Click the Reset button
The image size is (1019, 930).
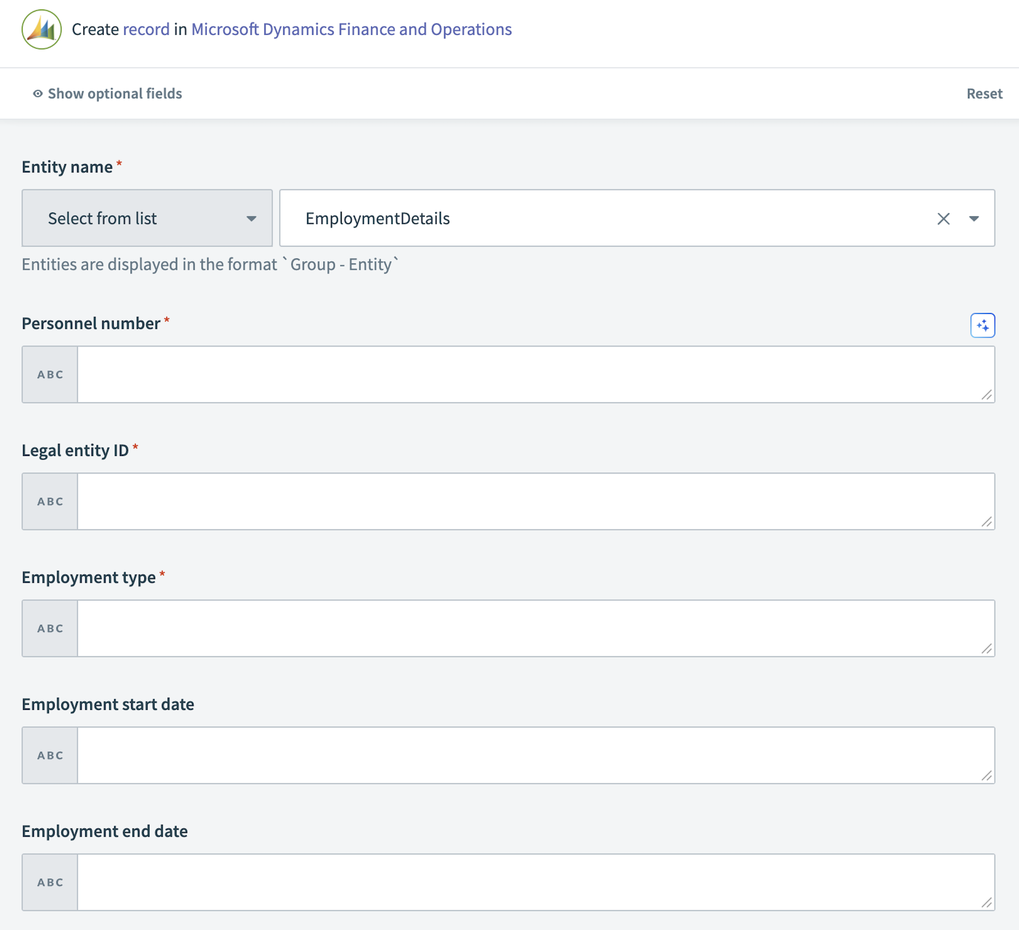(x=984, y=93)
